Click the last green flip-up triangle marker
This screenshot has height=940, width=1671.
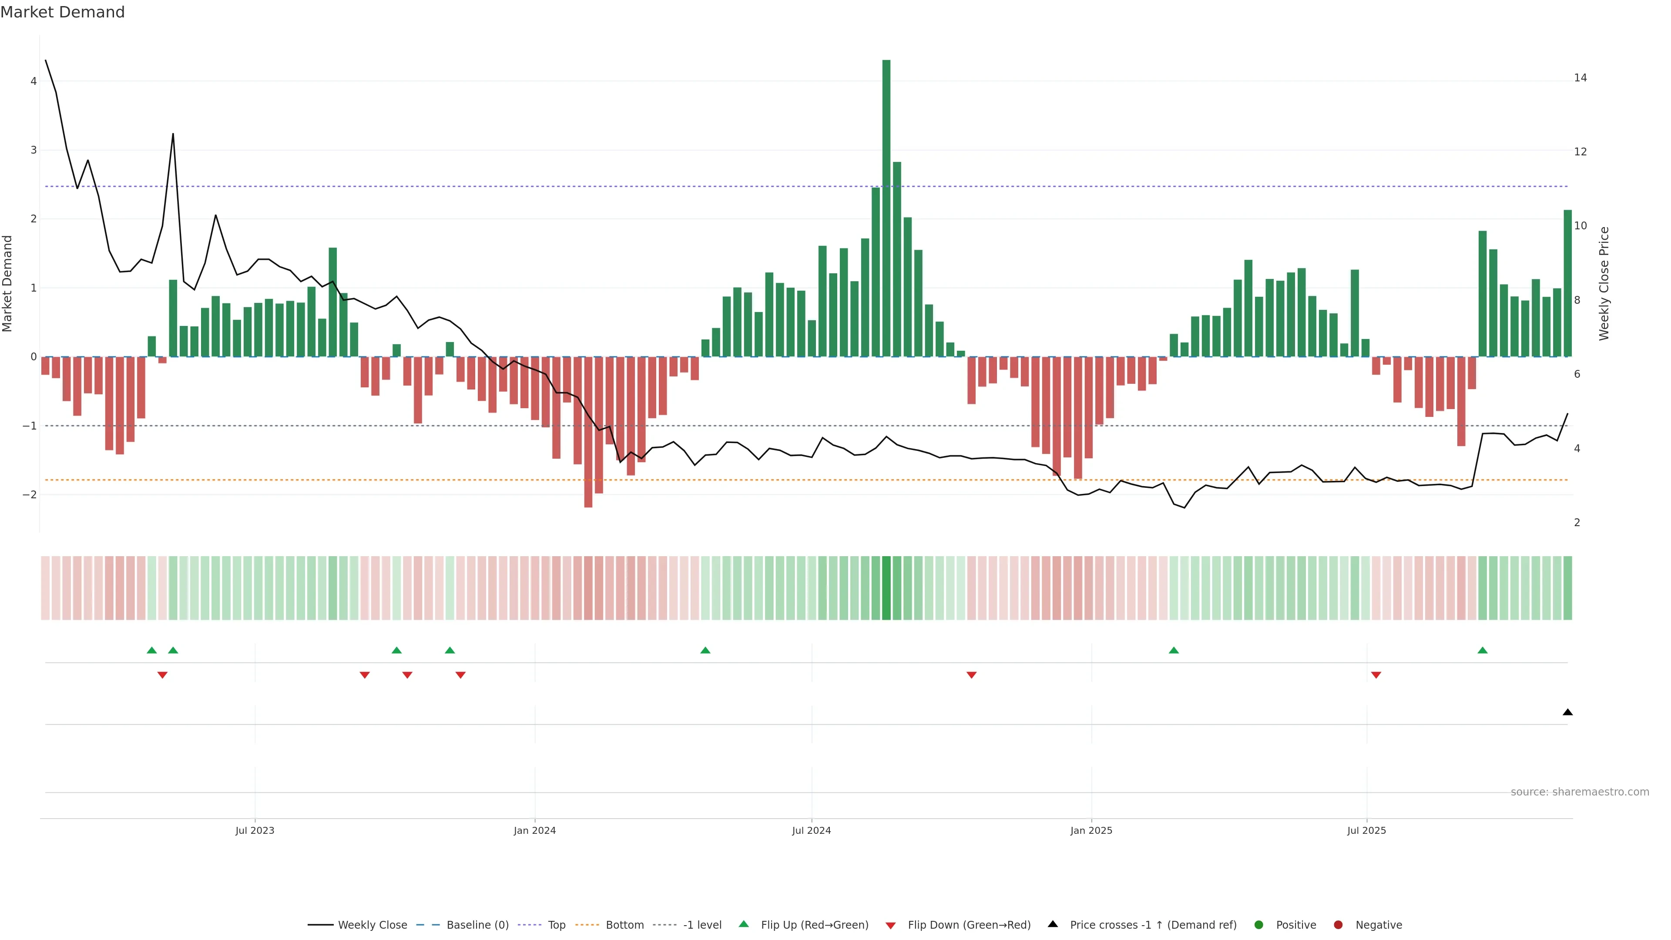[x=1482, y=650]
